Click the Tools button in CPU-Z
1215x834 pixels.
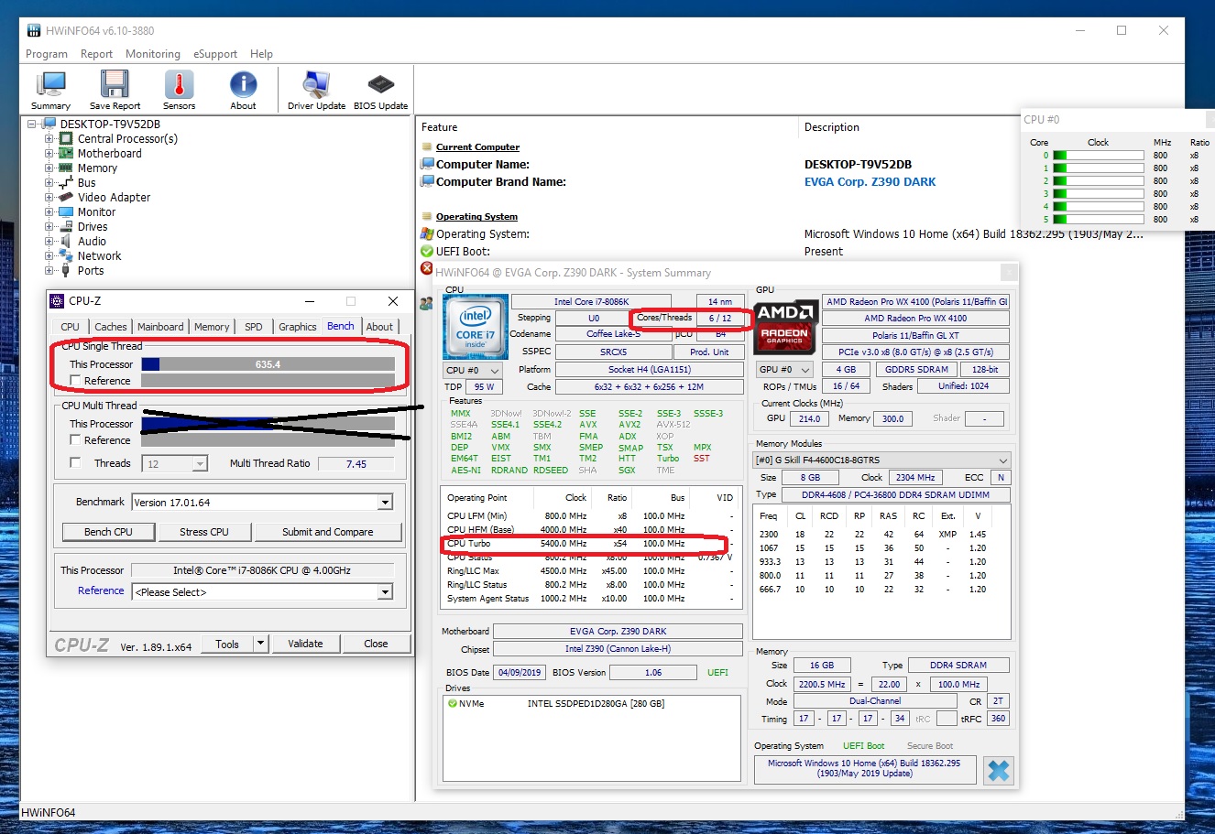pos(227,644)
